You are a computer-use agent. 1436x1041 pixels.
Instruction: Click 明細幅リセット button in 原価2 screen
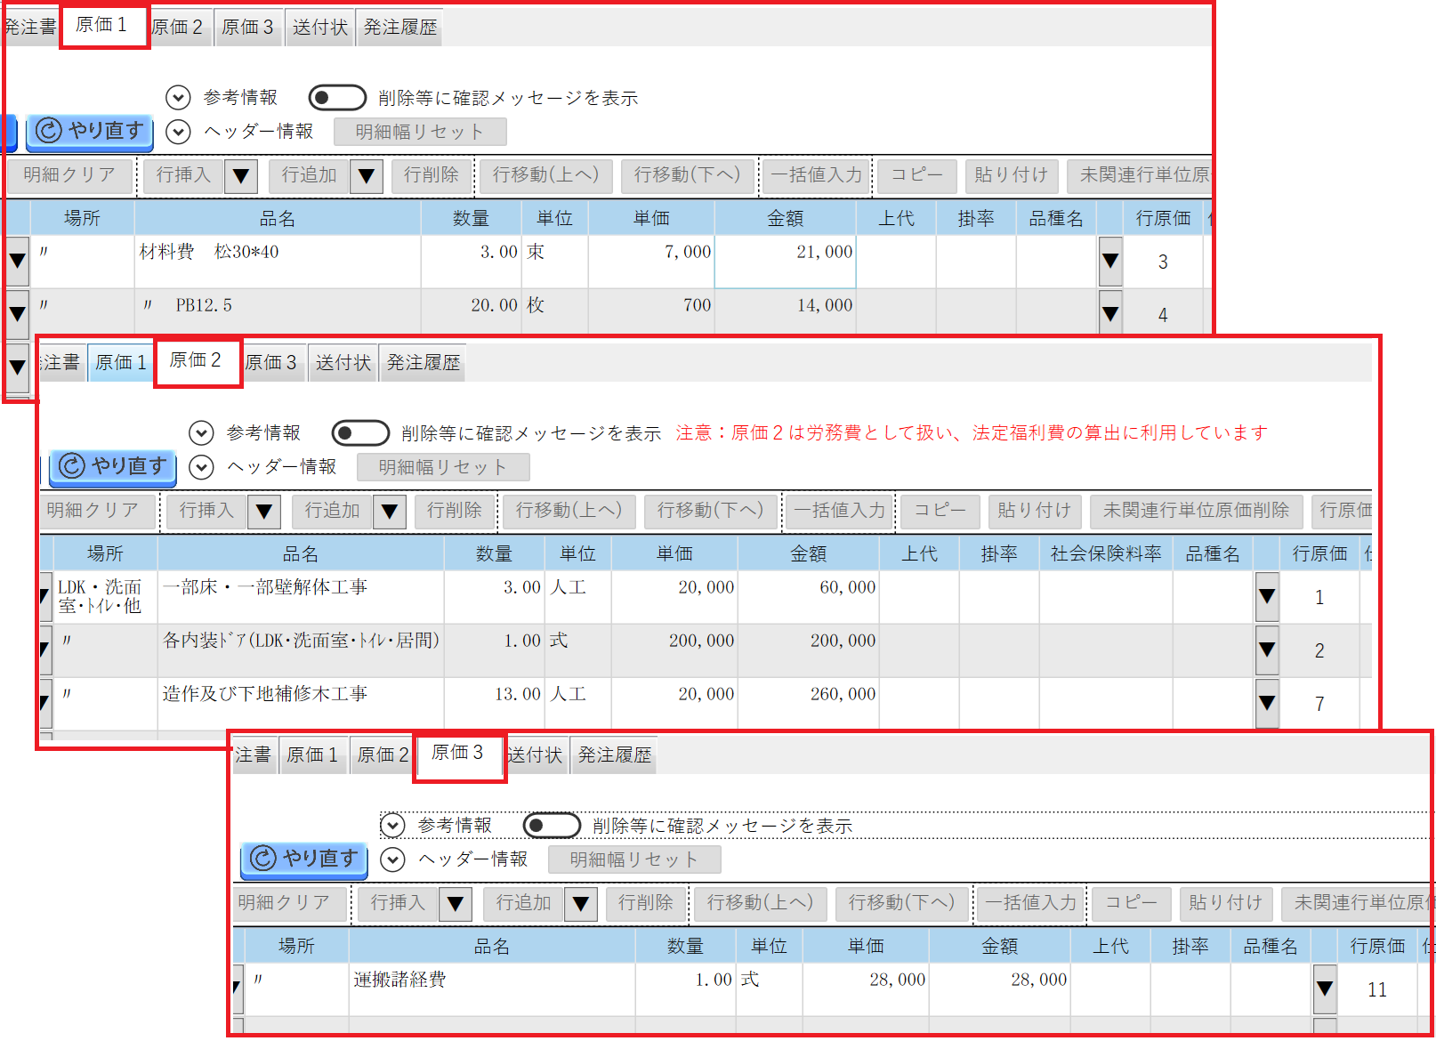click(442, 467)
